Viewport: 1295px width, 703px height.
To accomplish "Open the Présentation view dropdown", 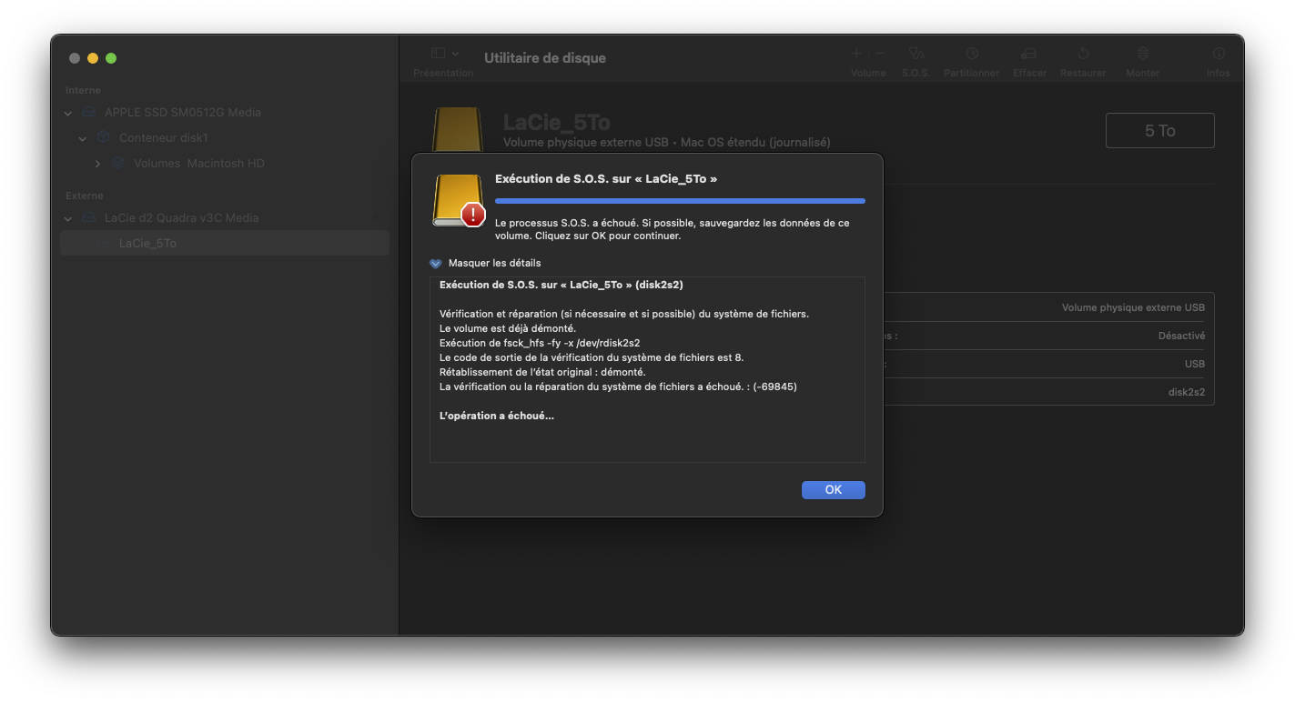I will pos(444,55).
